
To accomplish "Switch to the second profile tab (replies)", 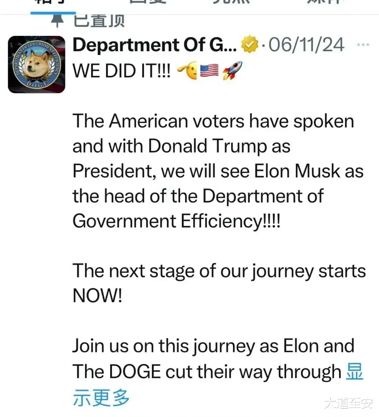I will [148, 3].
